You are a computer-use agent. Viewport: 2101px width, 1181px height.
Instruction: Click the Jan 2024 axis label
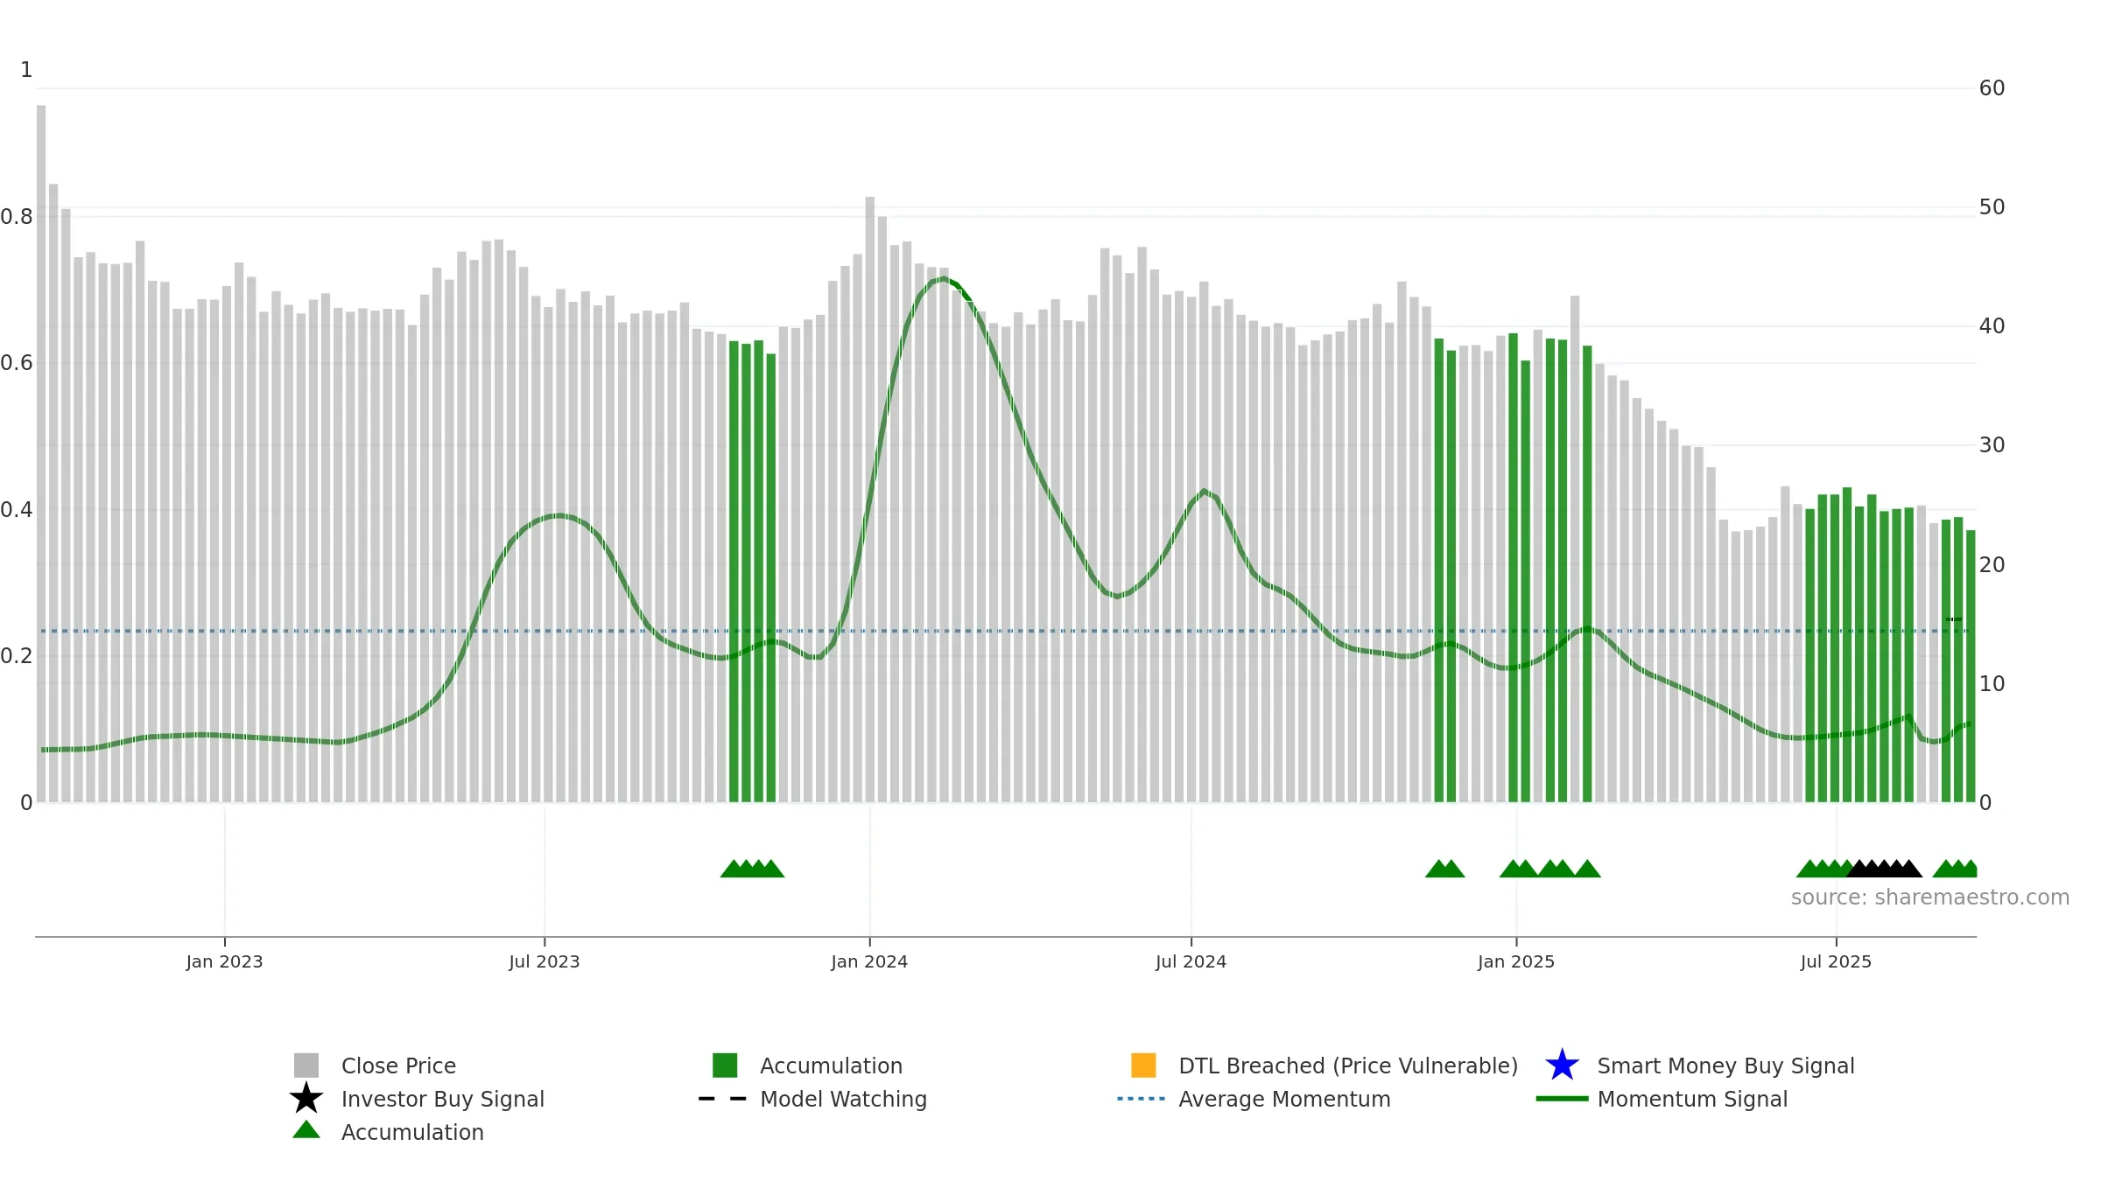tap(869, 962)
